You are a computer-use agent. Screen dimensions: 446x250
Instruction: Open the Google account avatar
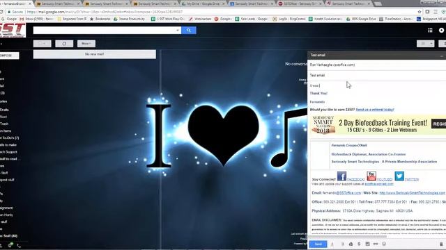tap(441, 31)
